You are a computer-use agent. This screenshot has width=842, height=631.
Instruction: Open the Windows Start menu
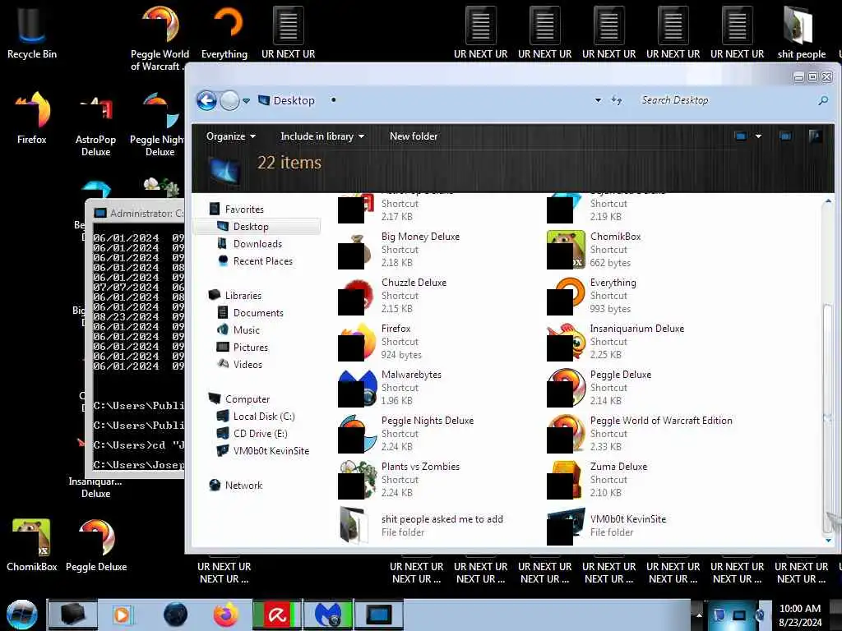click(x=22, y=615)
